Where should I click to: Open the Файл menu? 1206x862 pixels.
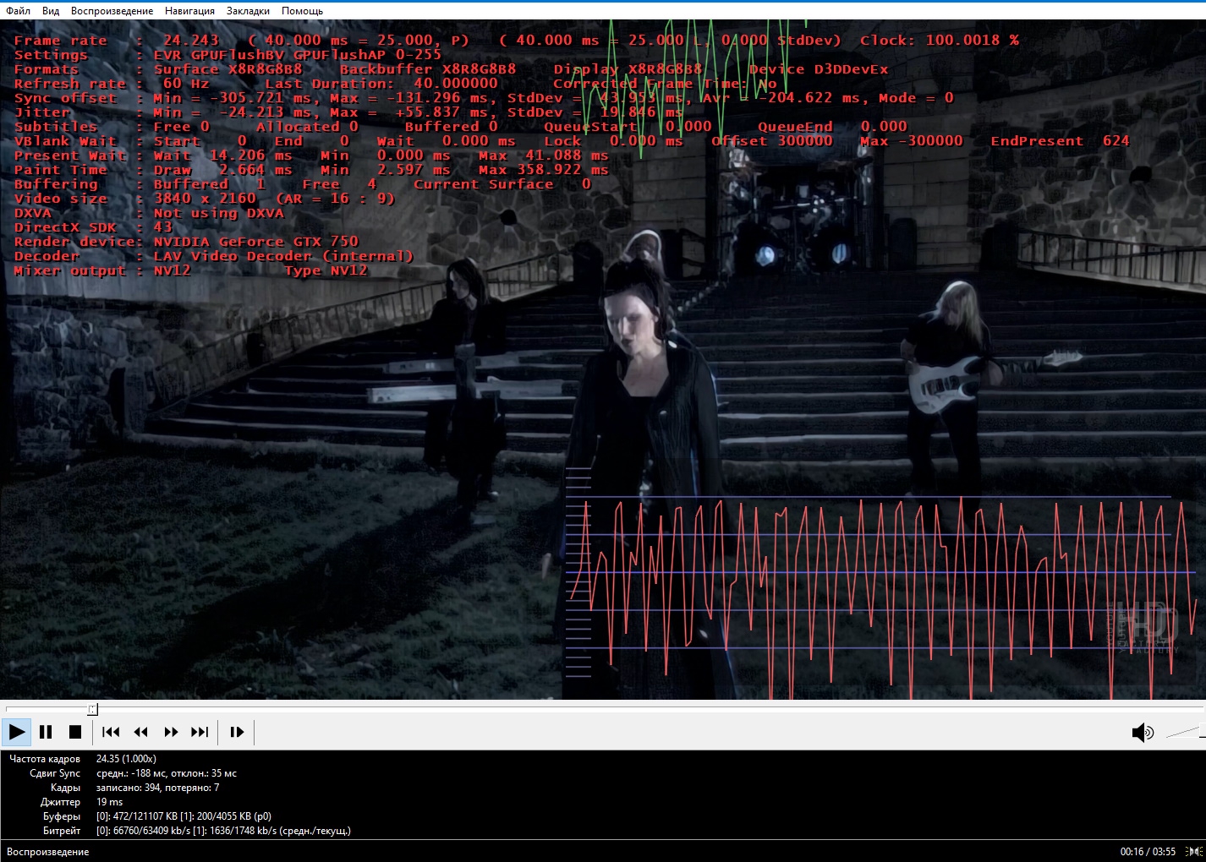click(x=18, y=11)
